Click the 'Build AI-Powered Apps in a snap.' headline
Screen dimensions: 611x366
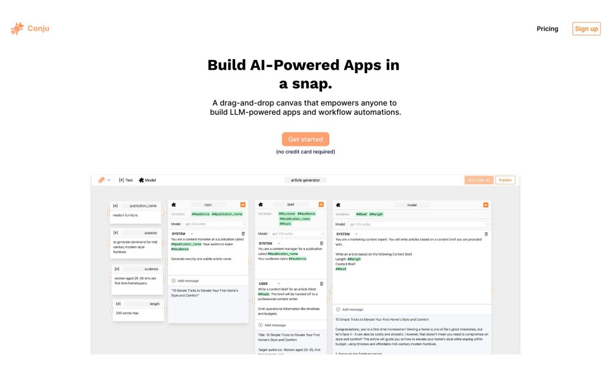pos(304,74)
